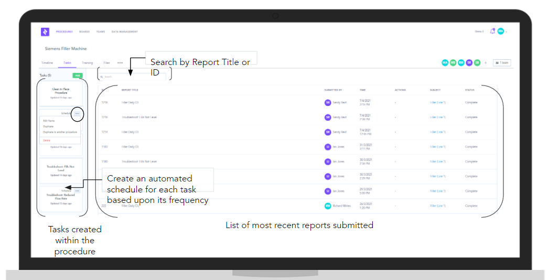Switch to the Timeline tab

47,63
